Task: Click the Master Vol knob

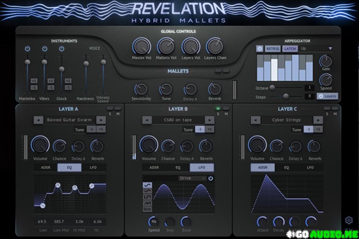Action: click(141, 46)
